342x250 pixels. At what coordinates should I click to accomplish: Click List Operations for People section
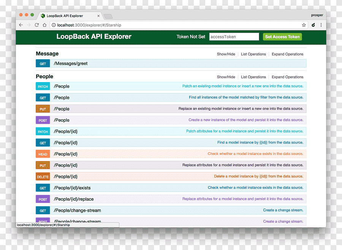click(253, 77)
